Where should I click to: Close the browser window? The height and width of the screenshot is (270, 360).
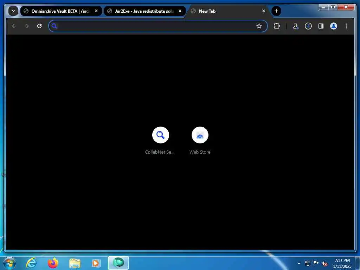pos(346,7)
